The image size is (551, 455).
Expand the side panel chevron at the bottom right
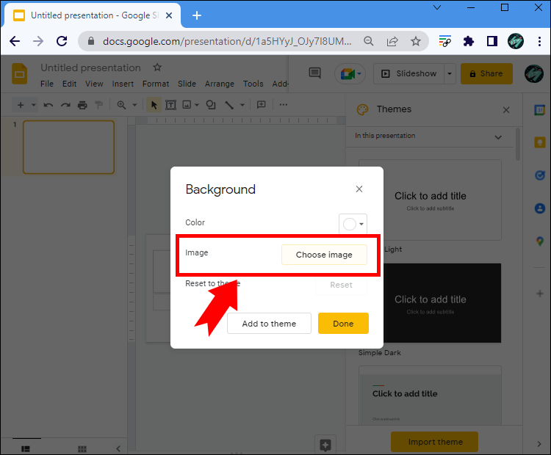[539, 444]
